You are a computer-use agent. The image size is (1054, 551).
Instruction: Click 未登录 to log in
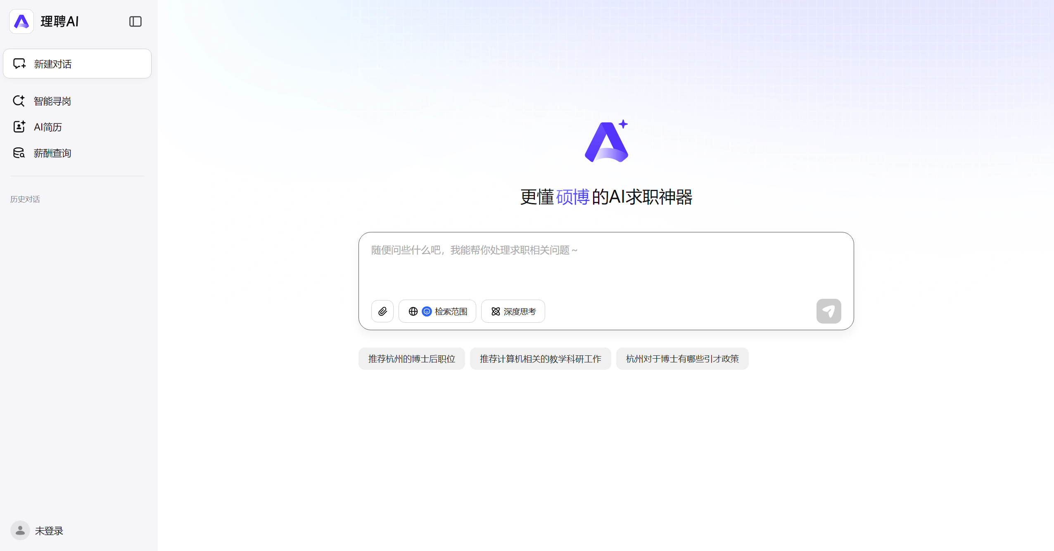coord(49,530)
